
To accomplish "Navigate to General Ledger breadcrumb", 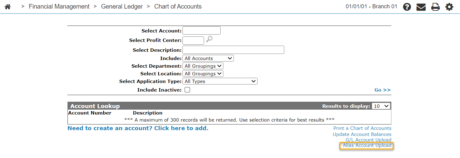I will pos(122,6).
